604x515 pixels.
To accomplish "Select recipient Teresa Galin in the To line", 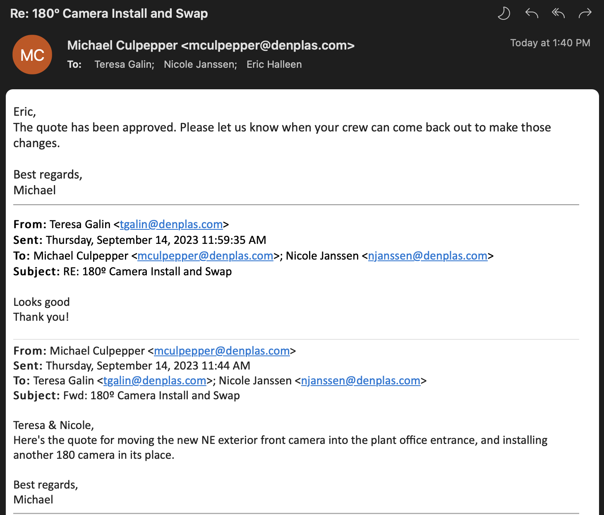I will pos(124,64).
